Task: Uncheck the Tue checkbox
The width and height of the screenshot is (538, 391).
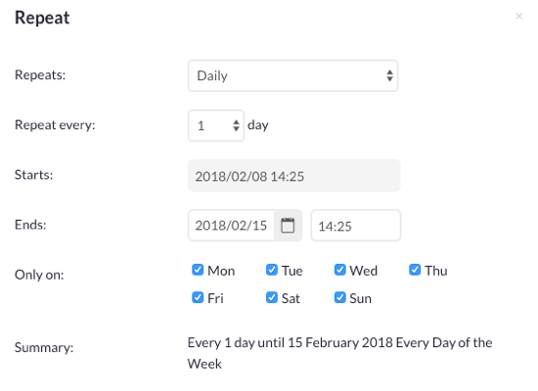Action: (272, 270)
